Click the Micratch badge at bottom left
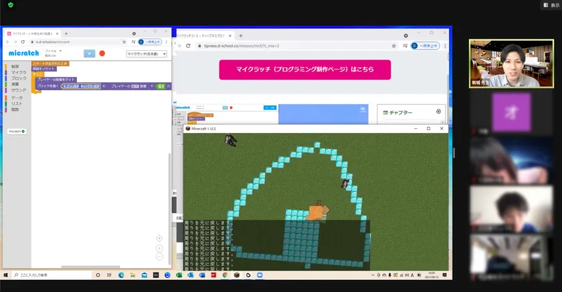This screenshot has height=292, width=562. click(16, 132)
